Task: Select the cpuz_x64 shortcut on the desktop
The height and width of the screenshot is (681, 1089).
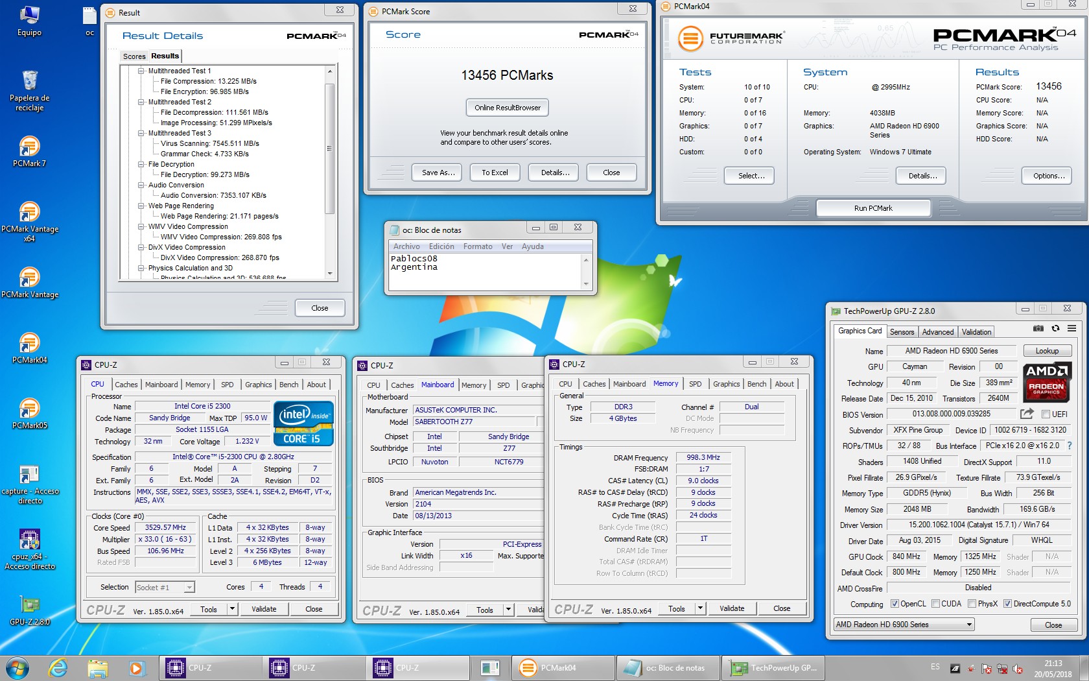Action: point(29,549)
